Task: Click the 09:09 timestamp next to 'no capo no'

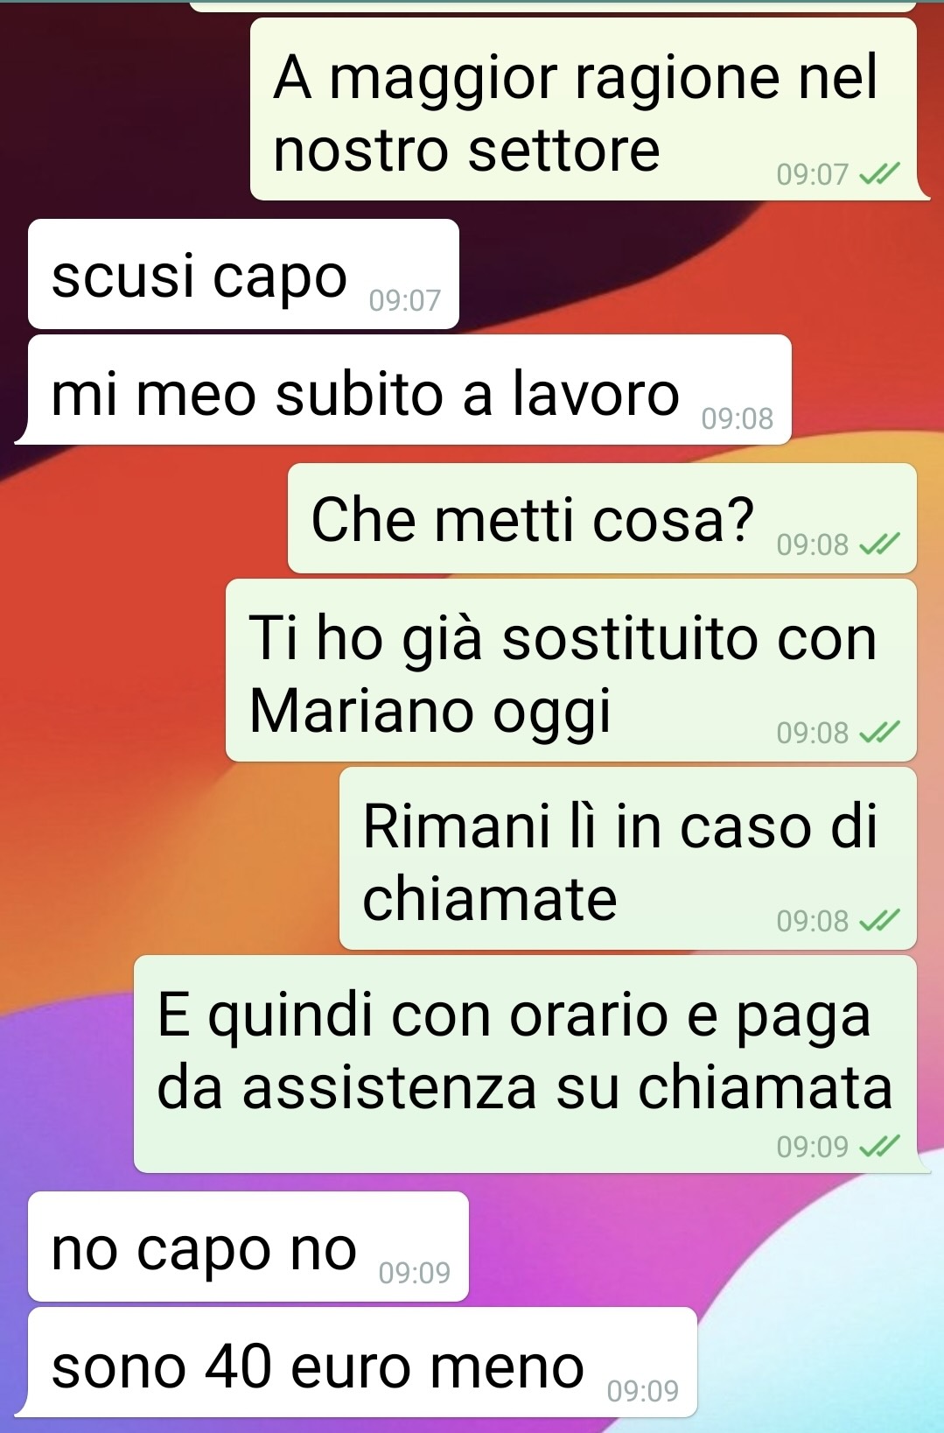Action: (414, 1273)
